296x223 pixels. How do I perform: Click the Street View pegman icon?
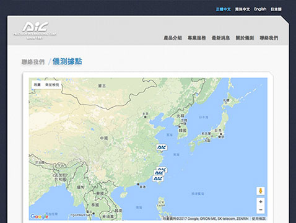click(261, 191)
